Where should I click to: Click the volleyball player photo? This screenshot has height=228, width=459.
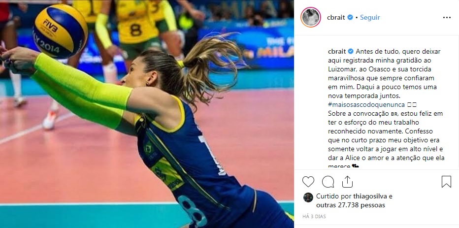click(x=147, y=114)
